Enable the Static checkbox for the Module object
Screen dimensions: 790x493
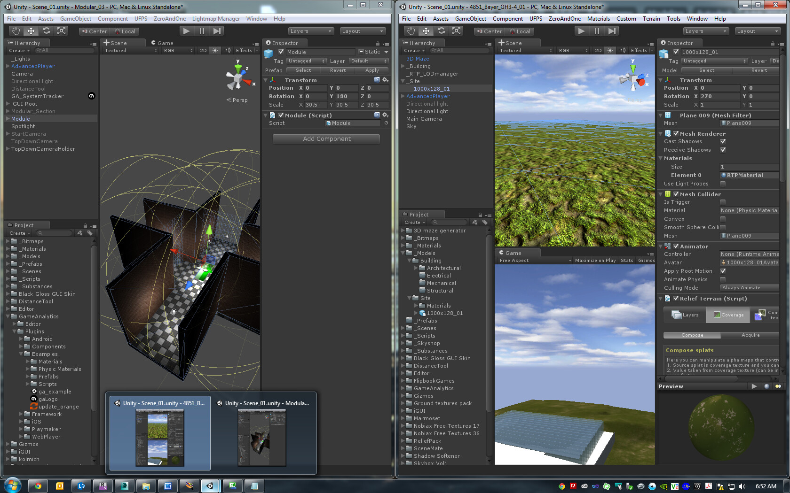pyautogui.click(x=360, y=52)
